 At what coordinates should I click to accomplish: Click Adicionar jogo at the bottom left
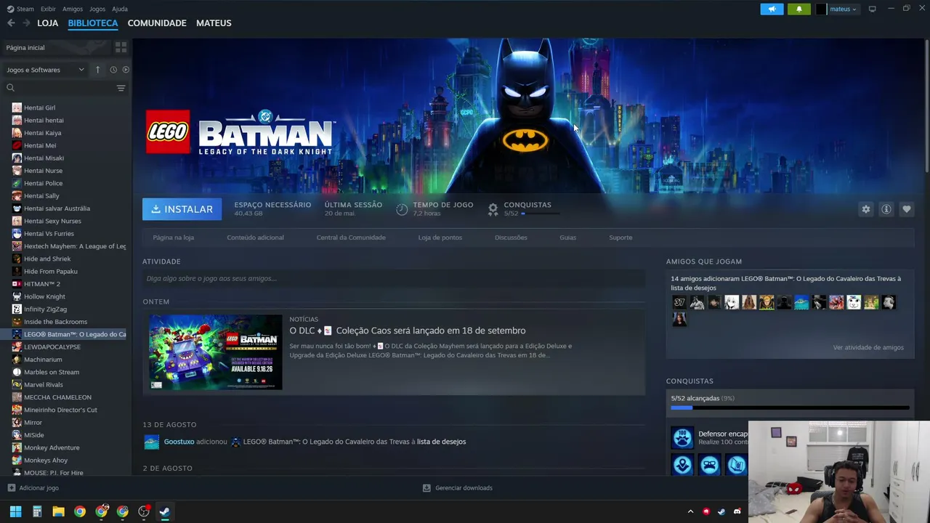[x=33, y=488]
